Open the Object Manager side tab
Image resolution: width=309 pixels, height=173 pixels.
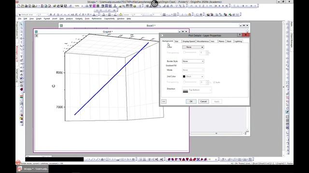point(292,40)
